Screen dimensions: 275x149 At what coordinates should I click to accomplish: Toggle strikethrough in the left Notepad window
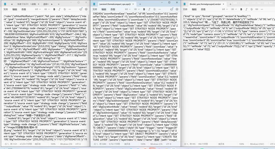(64, 9)
